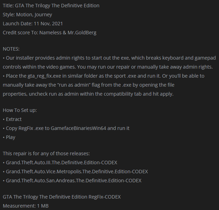
Task: Click the gta_reg_fix.exe filename text
Action: [44, 76]
